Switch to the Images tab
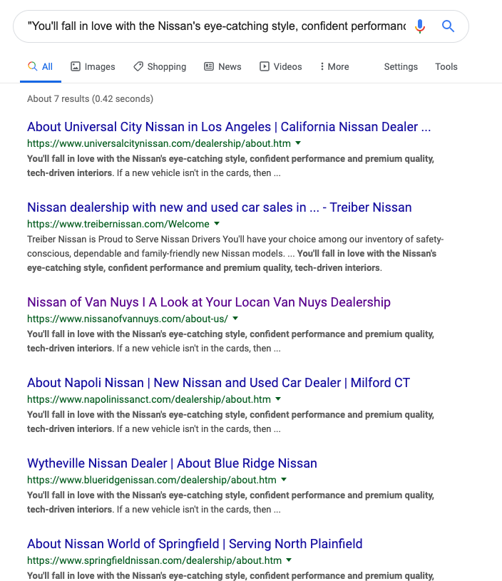The width and height of the screenshot is (502, 581). [93, 66]
